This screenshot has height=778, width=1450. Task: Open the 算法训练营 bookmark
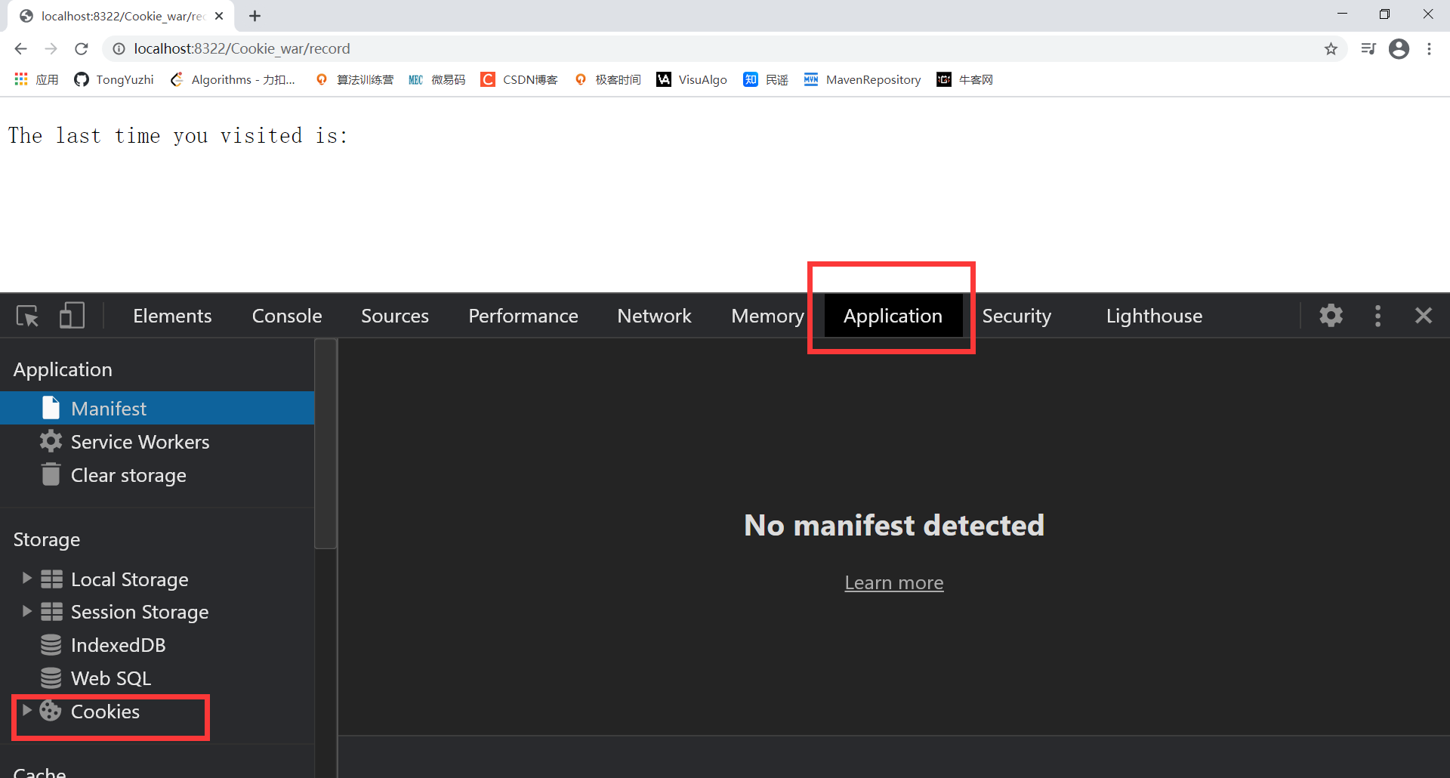(355, 79)
